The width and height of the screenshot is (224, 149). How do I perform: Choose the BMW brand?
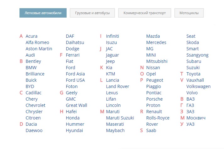pyautogui.click(x=31, y=68)
